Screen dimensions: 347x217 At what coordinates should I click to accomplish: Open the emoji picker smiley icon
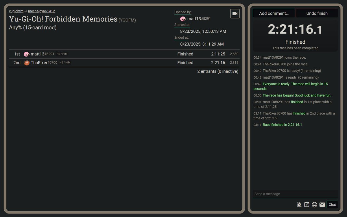tap(315, 205)
